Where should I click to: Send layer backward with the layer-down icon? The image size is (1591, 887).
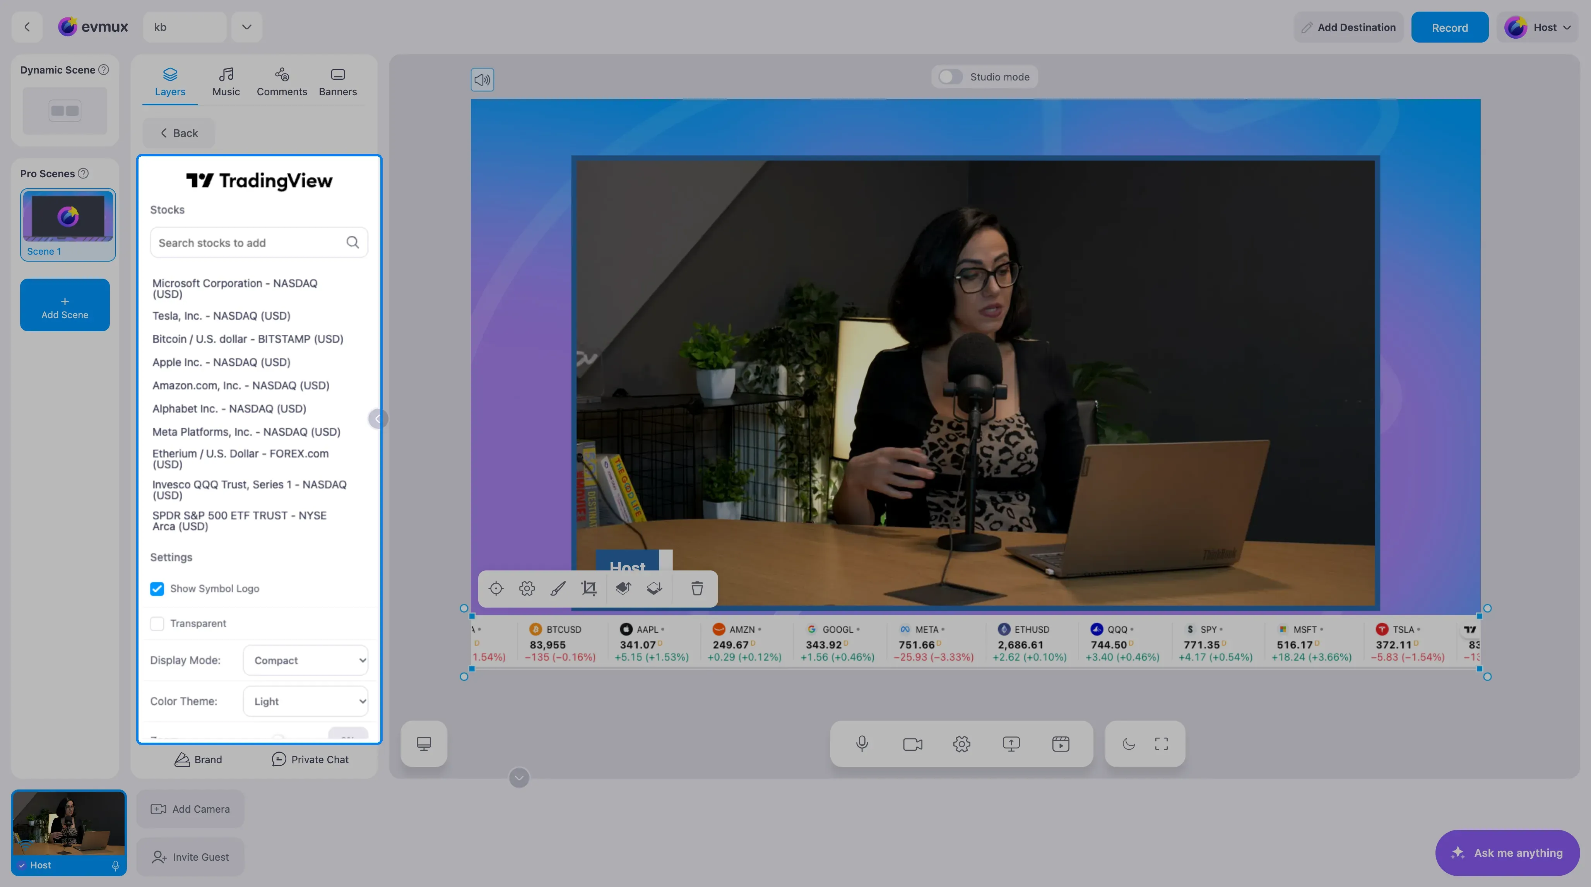[655, 589]
